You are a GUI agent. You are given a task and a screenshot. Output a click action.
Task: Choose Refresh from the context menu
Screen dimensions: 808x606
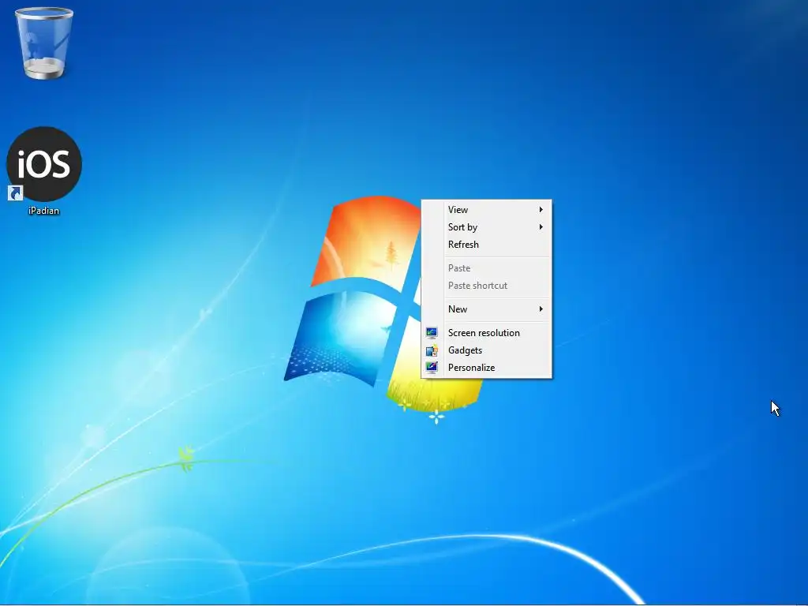point(486,245)
